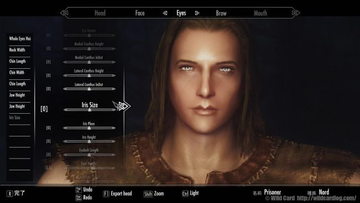Click the small left arrow beside Eyes

point(165,13)
